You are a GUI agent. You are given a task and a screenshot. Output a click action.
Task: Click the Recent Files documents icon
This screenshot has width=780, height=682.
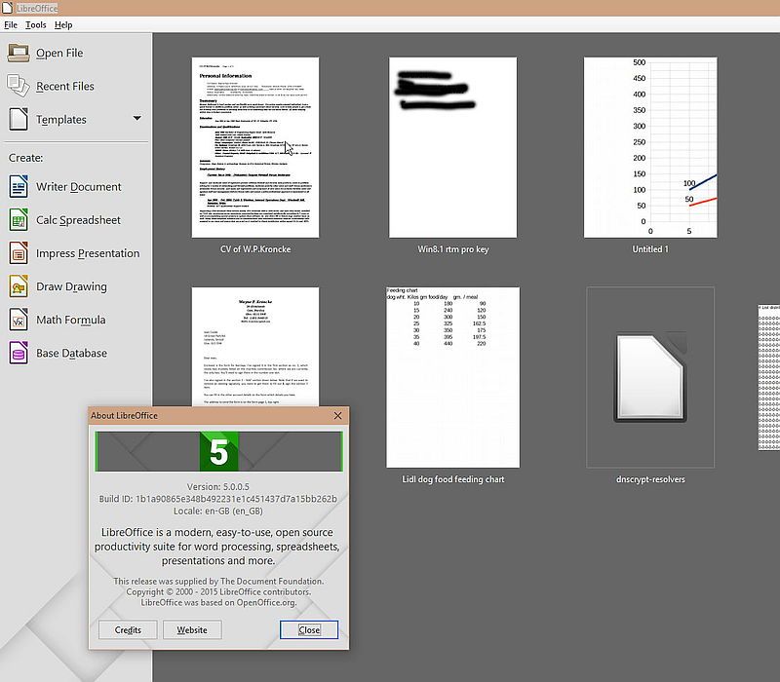[18, 86]
